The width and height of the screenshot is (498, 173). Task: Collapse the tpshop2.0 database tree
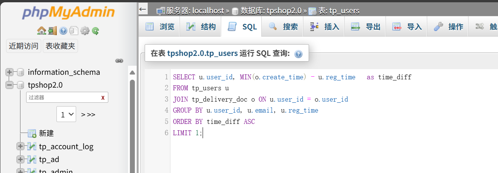click(x=9, y=85)
